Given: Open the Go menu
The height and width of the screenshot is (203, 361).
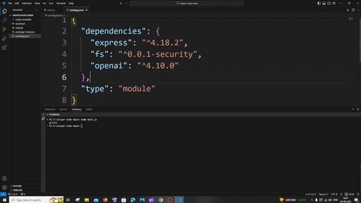Looking at the screenshot, I should click(x=45, y=3).
